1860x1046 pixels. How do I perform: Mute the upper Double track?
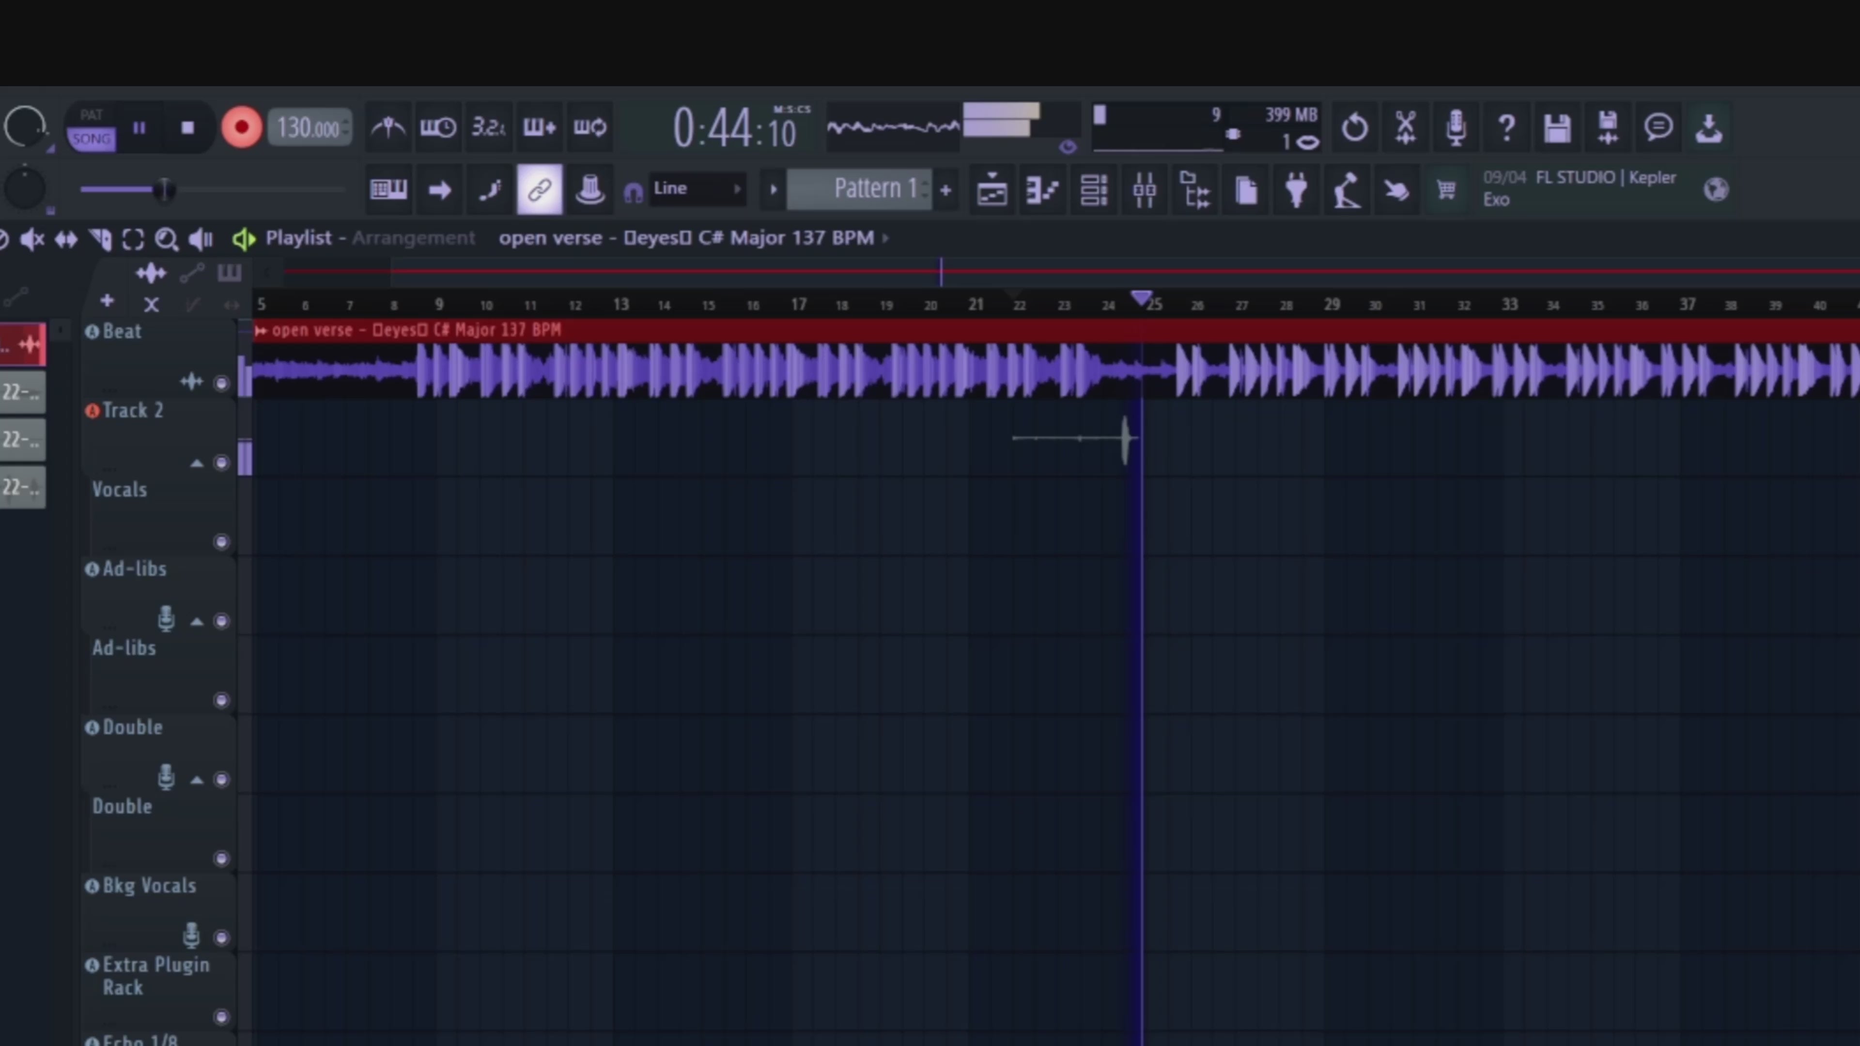[x=222, y=780]
